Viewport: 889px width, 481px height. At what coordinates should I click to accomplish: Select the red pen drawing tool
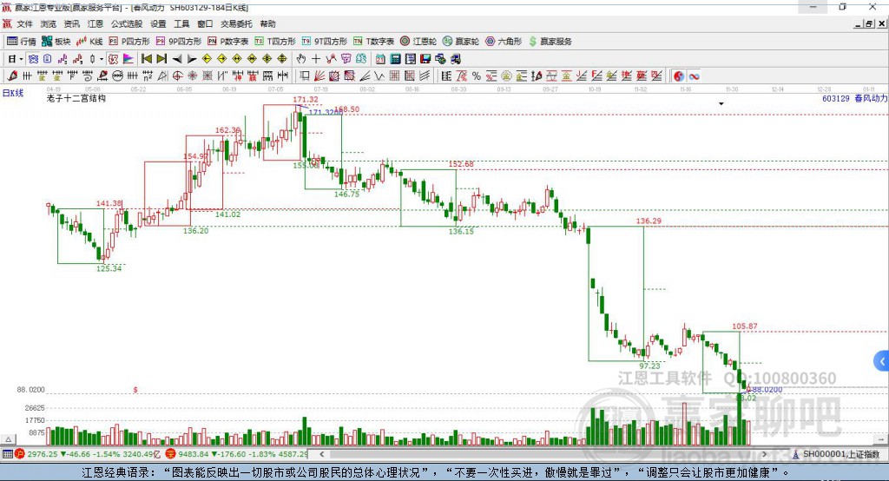pos(12,76)
